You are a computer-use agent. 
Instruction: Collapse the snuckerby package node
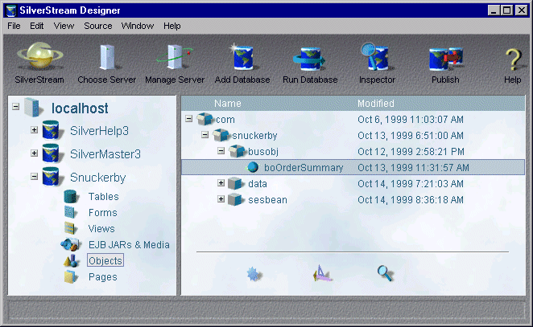pyautogui.click(x=205, y=135)
